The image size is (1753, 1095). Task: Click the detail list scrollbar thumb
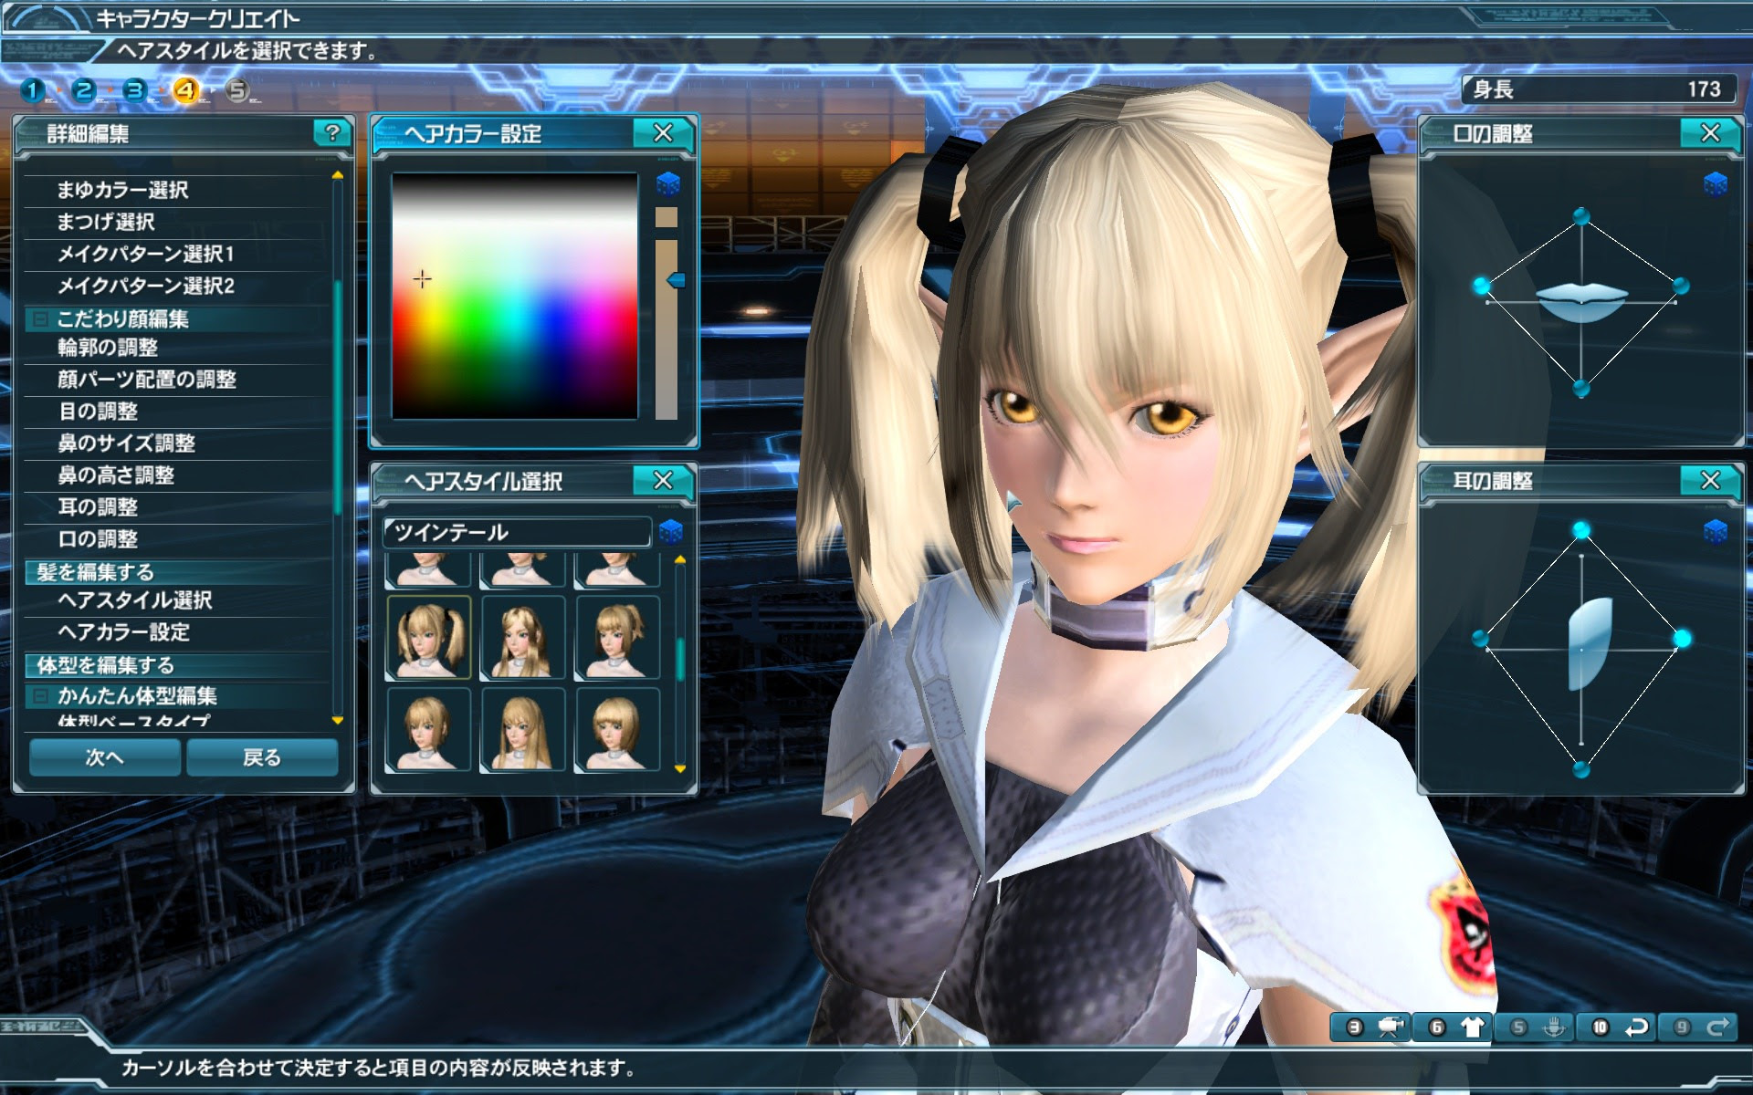tap(338, 397)
